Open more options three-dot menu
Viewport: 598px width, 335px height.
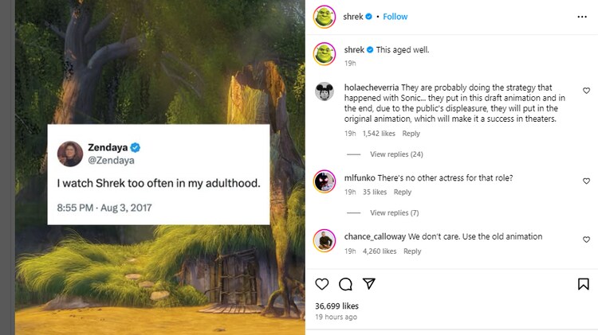click(x=581, y=17)
